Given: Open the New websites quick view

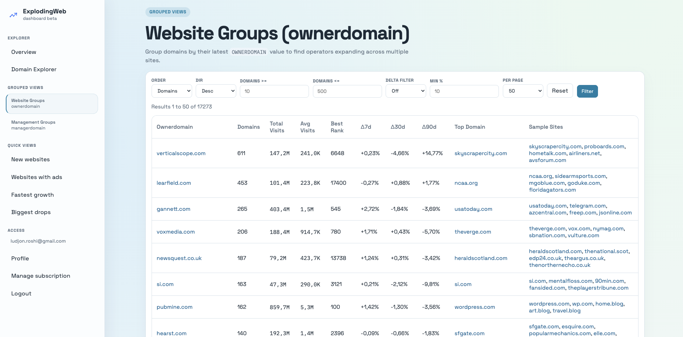Looking at the screenshot, I should click(x=30, y=159).
